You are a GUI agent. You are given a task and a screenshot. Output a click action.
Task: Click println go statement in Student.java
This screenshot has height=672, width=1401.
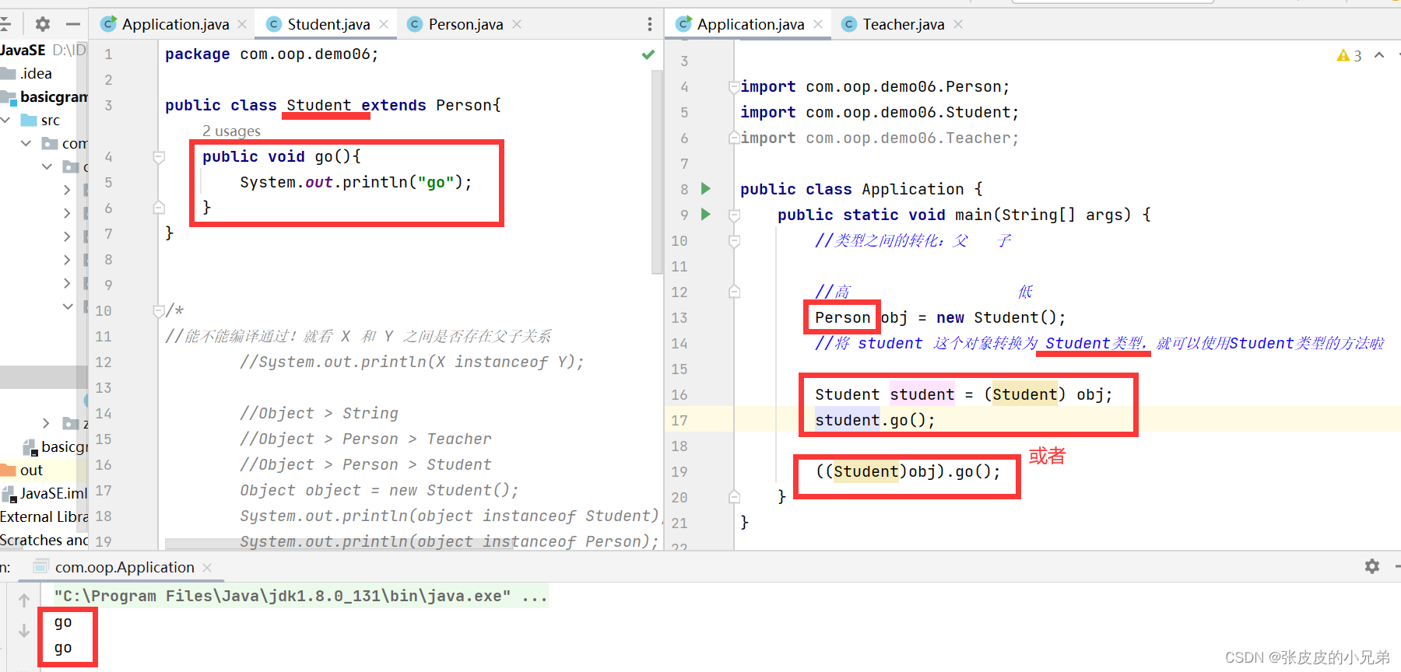pos(356,182)
